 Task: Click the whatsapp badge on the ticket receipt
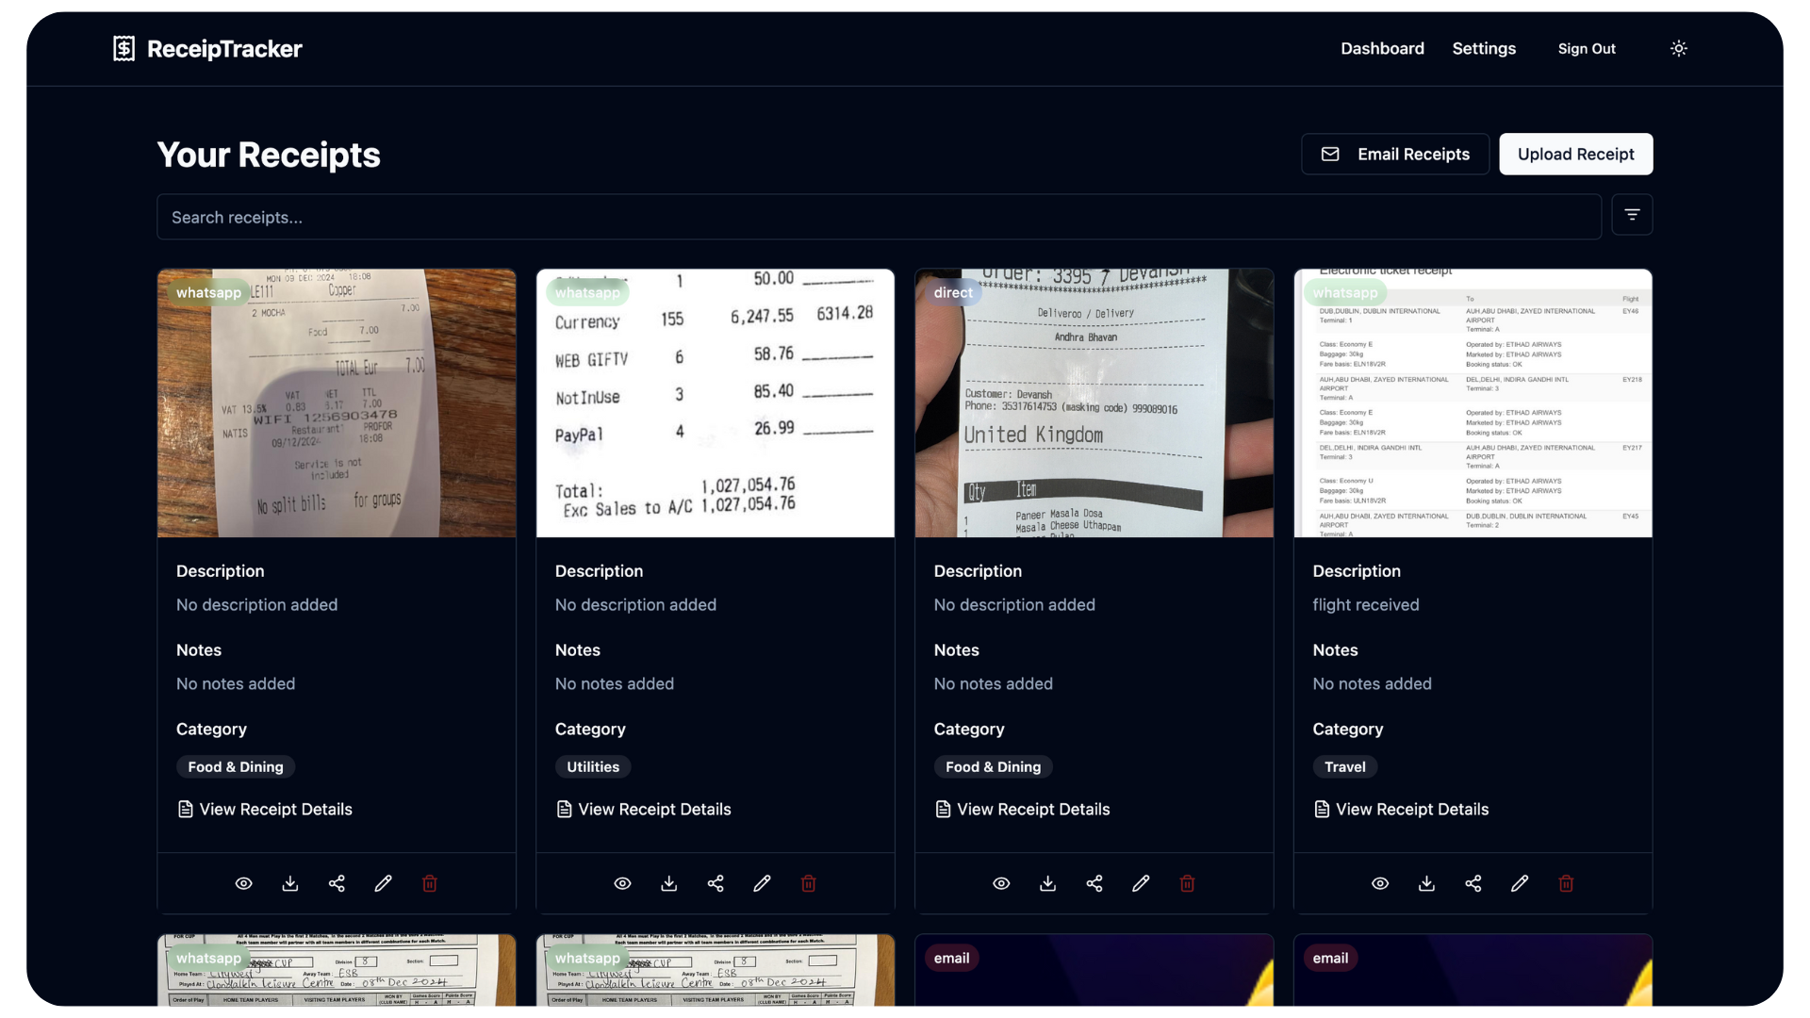tap(1345, 292)
